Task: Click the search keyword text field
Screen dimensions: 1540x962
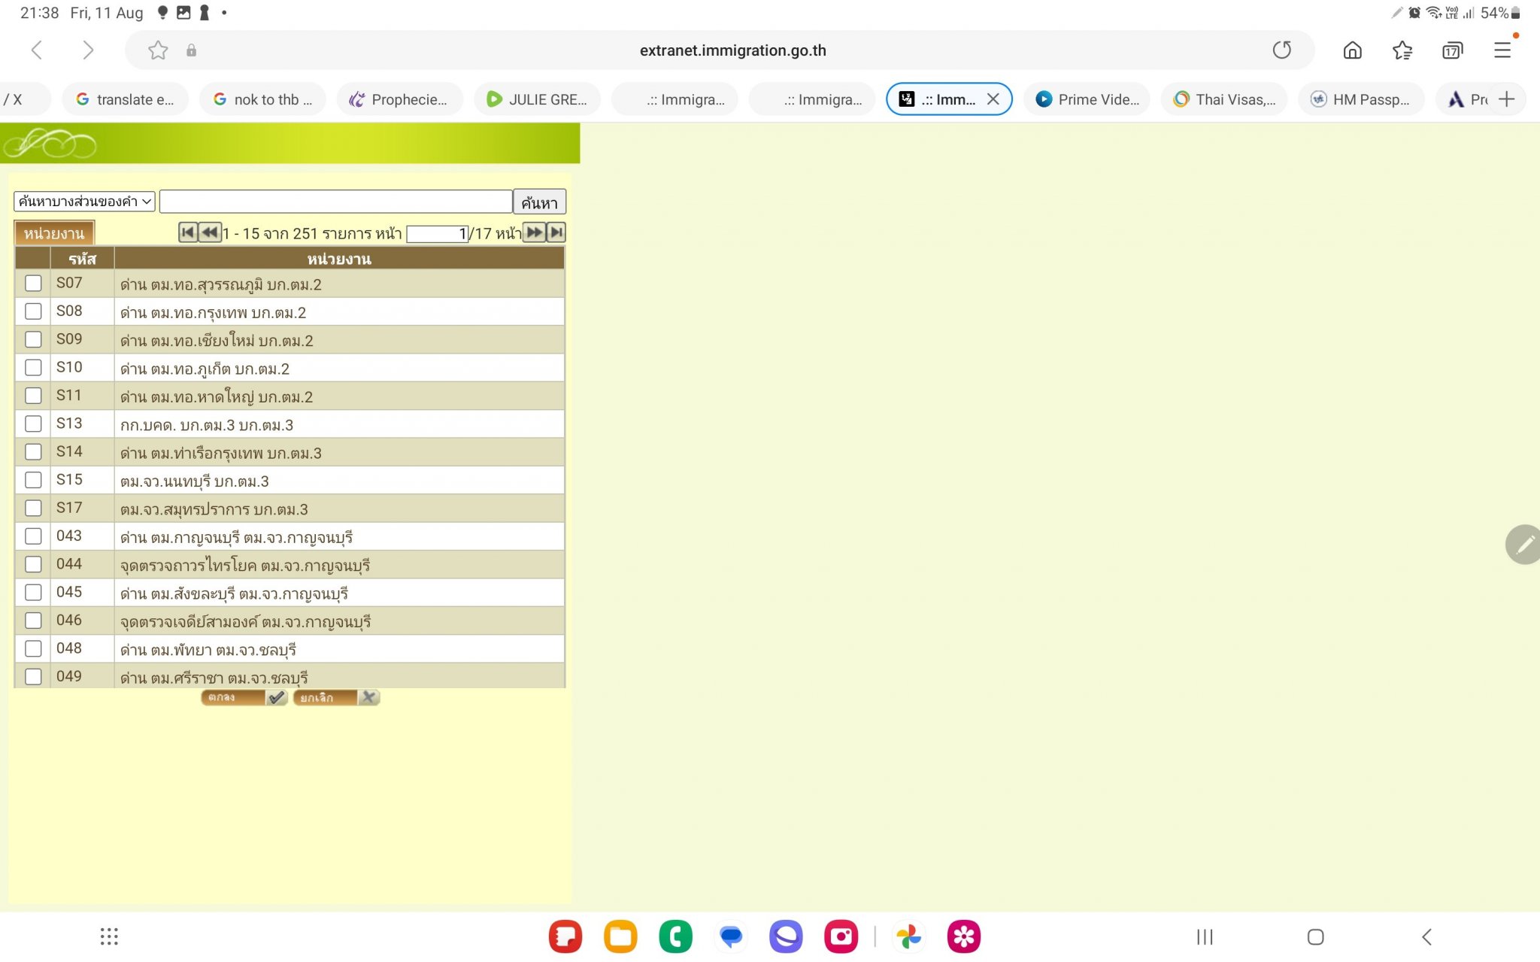Action: tap(335, 202)
